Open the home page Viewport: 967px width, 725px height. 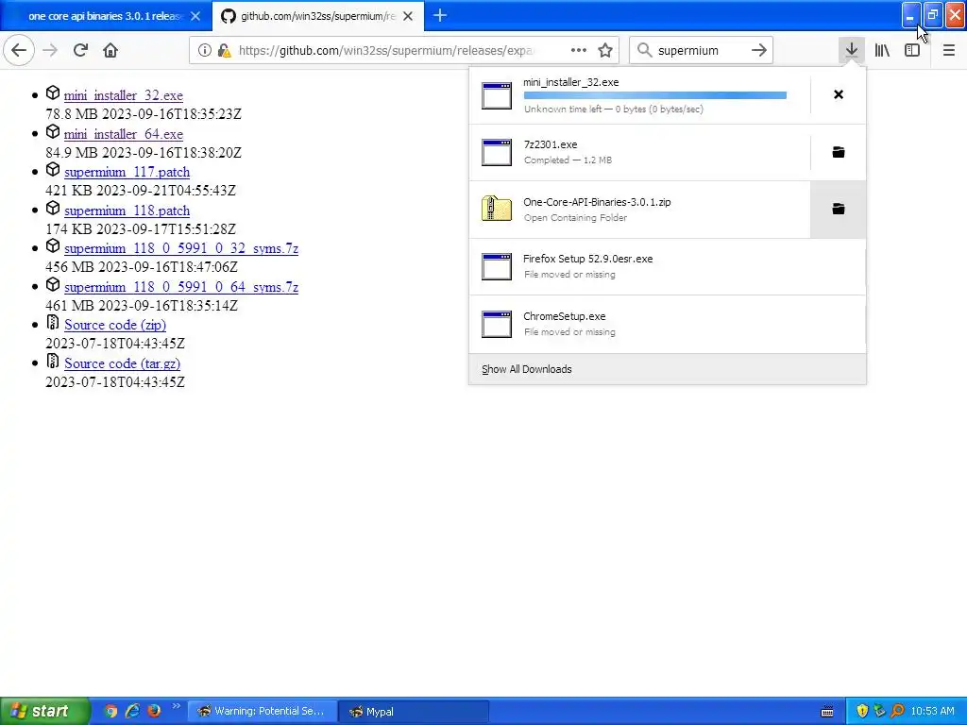point(110,50)
